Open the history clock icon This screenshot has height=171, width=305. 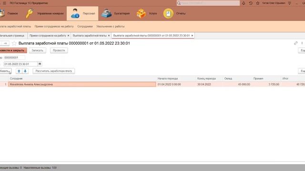tap(251, 3)
